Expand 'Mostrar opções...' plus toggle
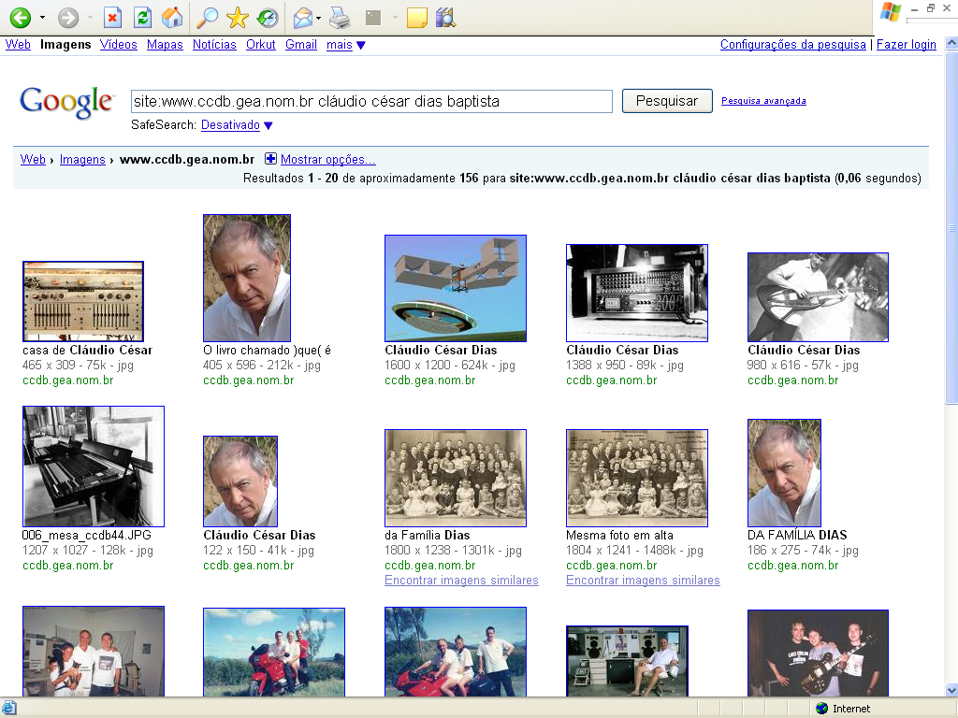 point(271,159)
